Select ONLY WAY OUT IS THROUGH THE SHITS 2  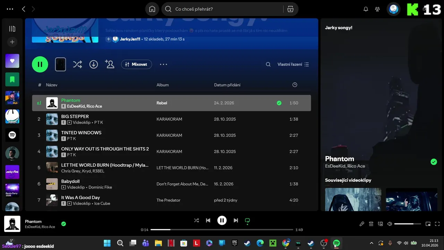[x=171, y=151]
